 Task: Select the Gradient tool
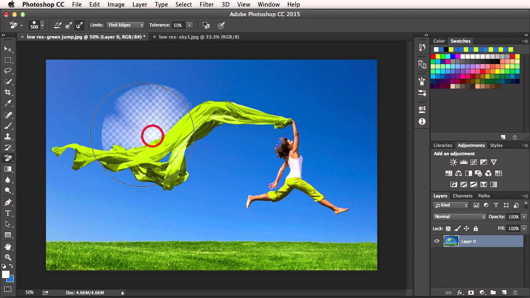(x=8, y=169)
